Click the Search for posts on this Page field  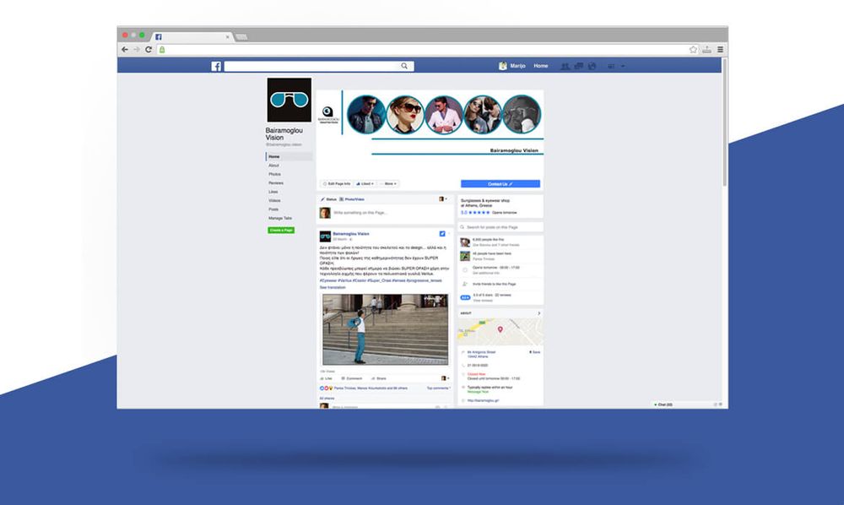pyautogui.click(x=500, y=227)
